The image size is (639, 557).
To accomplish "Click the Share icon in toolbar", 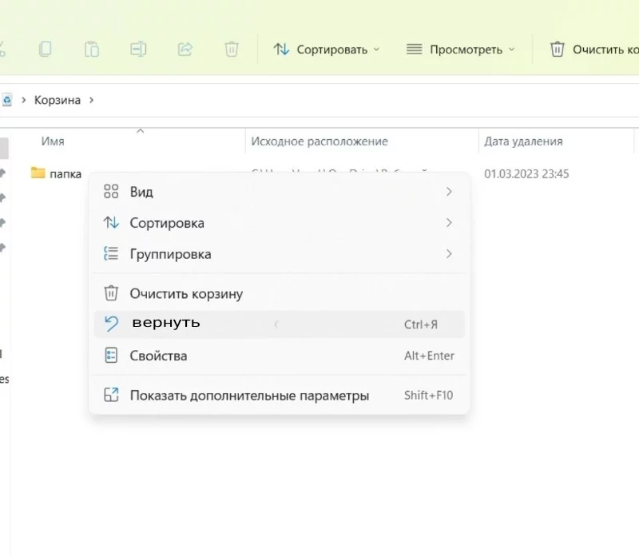I will click(x=185, y=49).
